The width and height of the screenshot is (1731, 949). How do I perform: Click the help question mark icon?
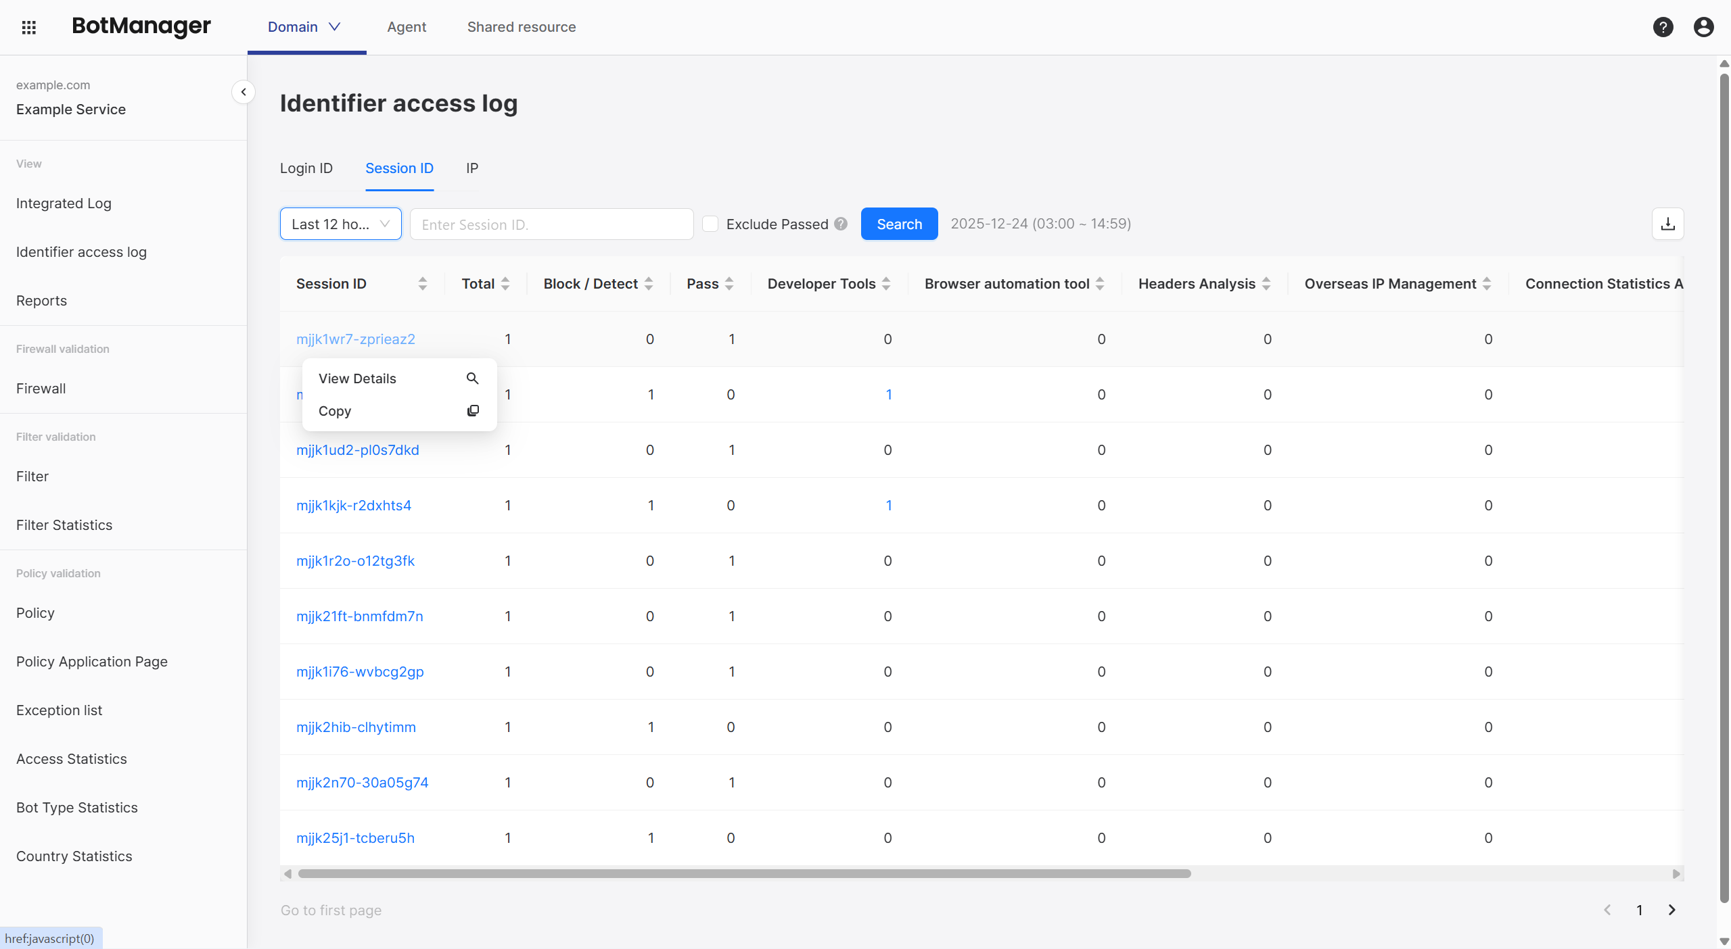pyautogui.click(x=1663, y=27)
